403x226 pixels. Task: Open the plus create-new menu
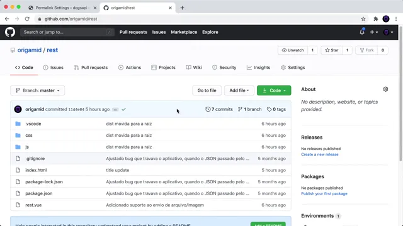click(x=373, y=32)
